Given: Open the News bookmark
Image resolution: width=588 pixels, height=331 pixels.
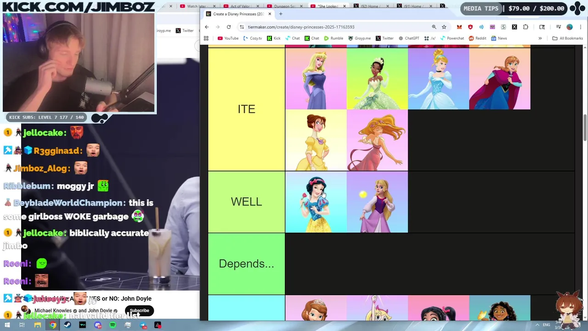Looking at the screenshot, I should (498, 38).
